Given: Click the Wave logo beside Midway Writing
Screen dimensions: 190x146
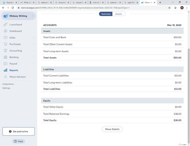Looking at the screenshot, I should (x=6, y=16).
